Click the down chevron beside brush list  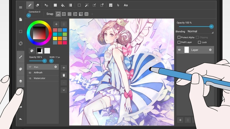point(64,90)
